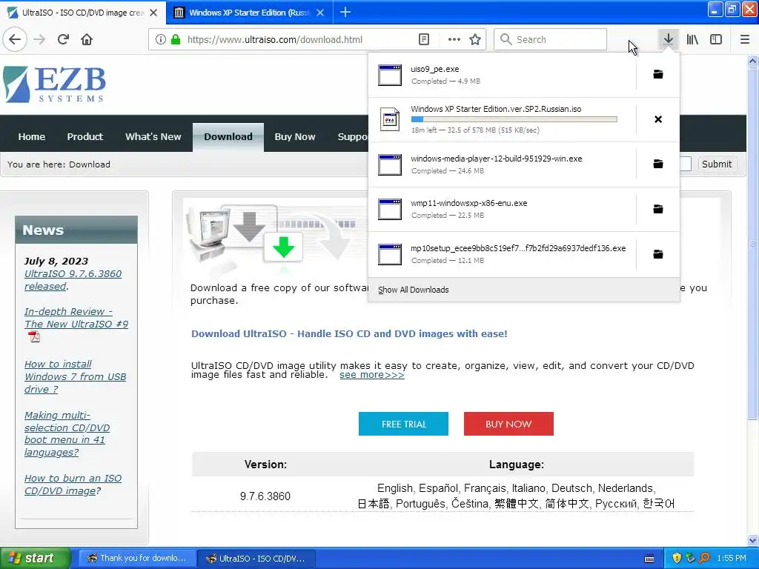759x569 pixels.
Task: Close the UltraISO tab
Action: (153, 13)
